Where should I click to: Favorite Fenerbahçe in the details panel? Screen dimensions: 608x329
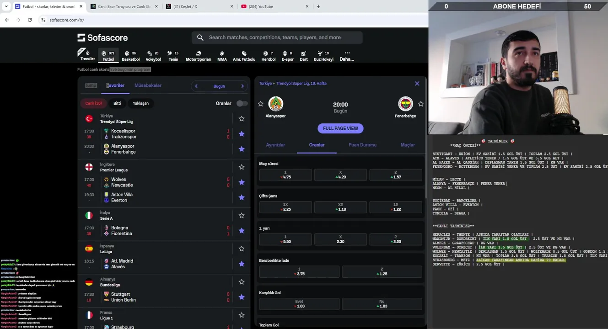pyautogui.click(x=421, y=104)
